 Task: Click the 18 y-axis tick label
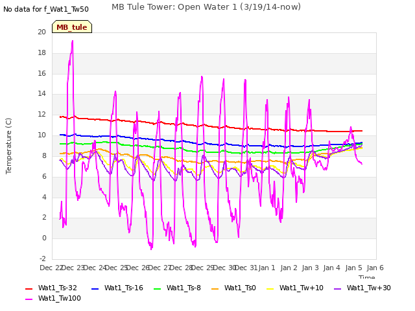point(41,52)
